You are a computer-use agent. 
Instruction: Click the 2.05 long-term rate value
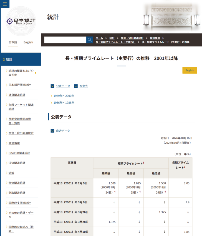[x=187, y=183]
